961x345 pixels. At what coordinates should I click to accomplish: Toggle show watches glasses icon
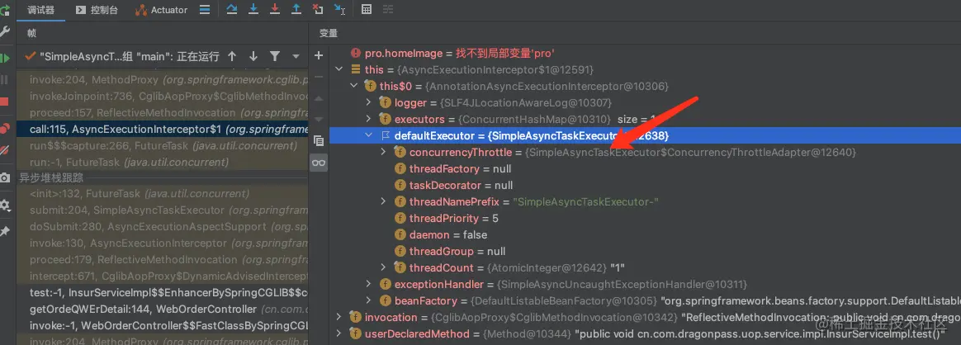[x=318, y=162]
